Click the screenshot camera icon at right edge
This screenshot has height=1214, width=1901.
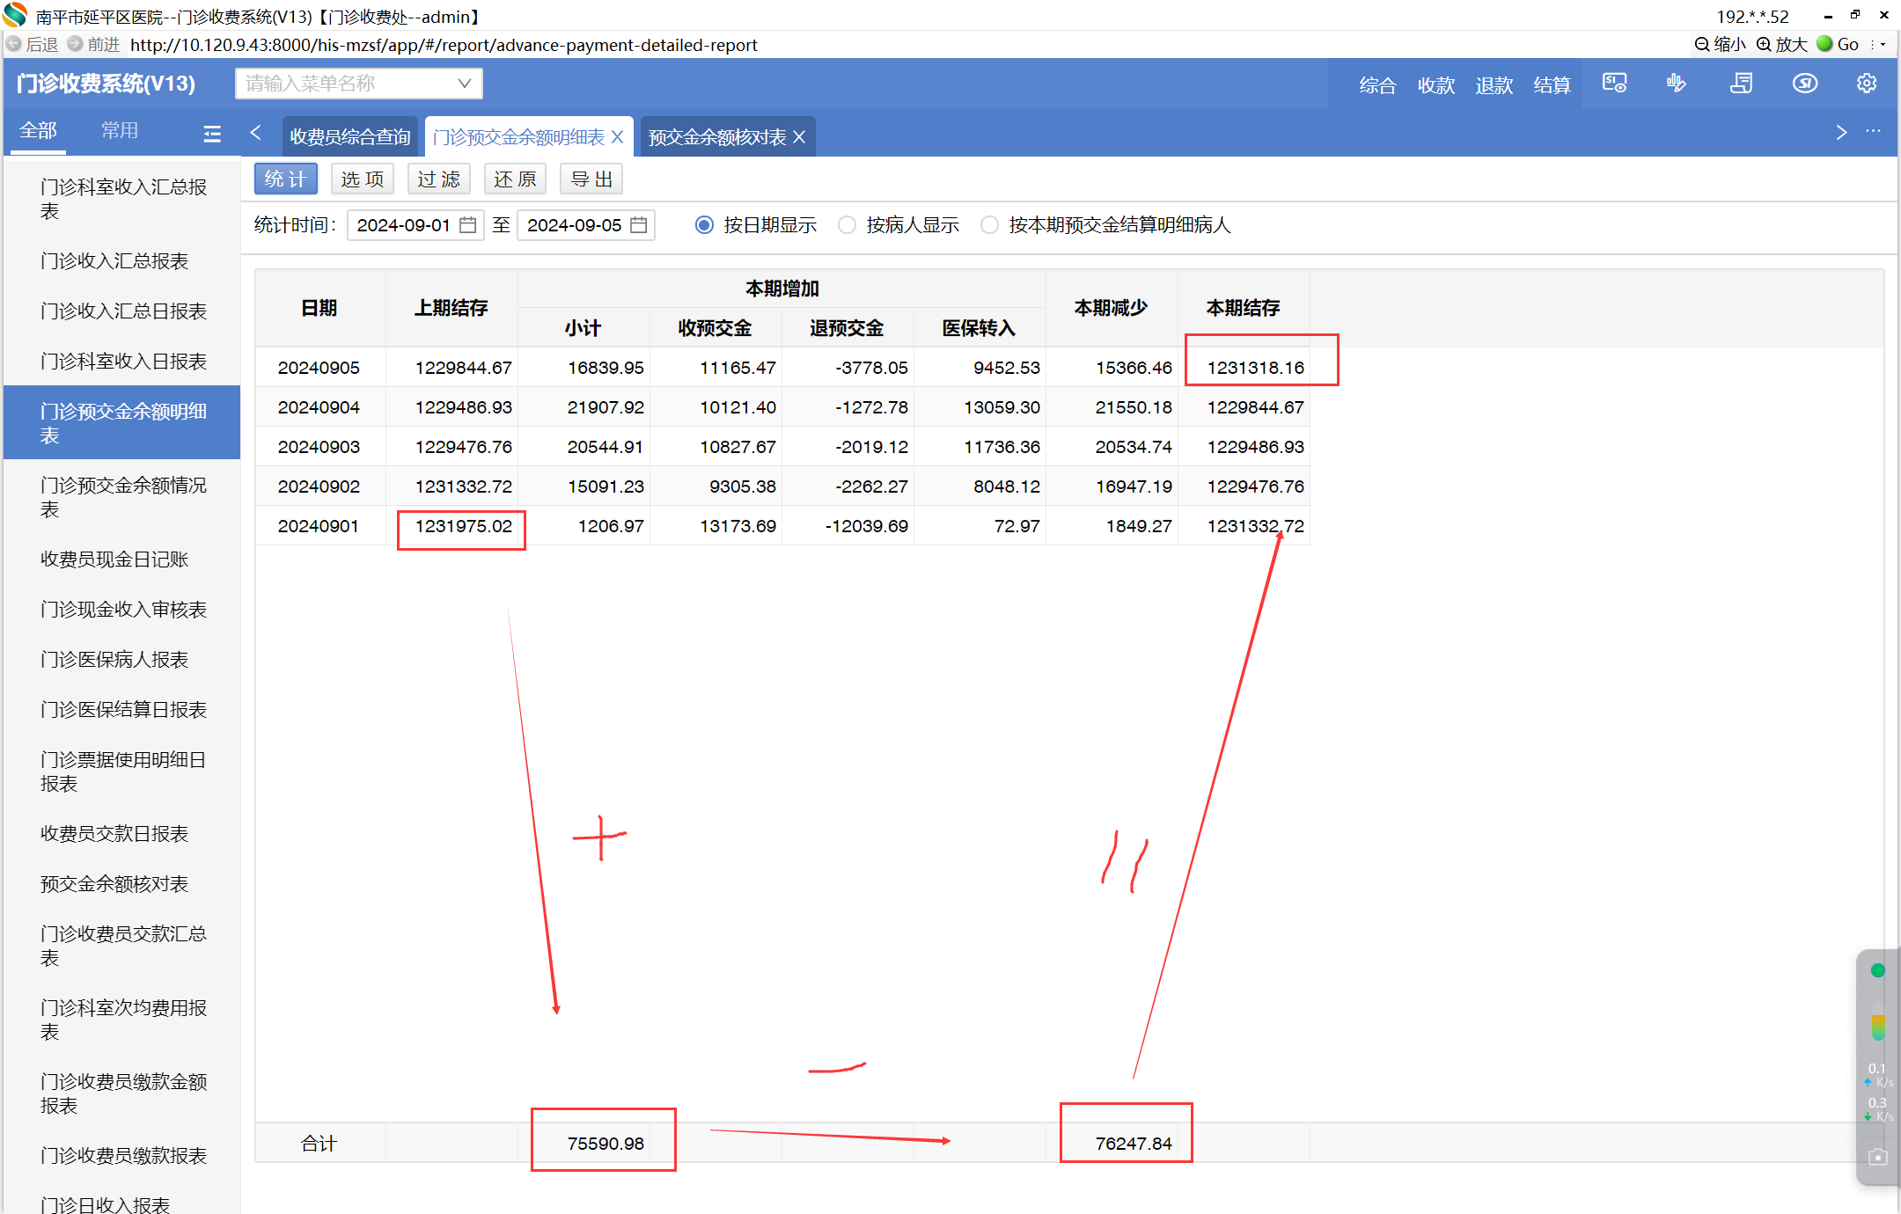pos(1877,1158)
